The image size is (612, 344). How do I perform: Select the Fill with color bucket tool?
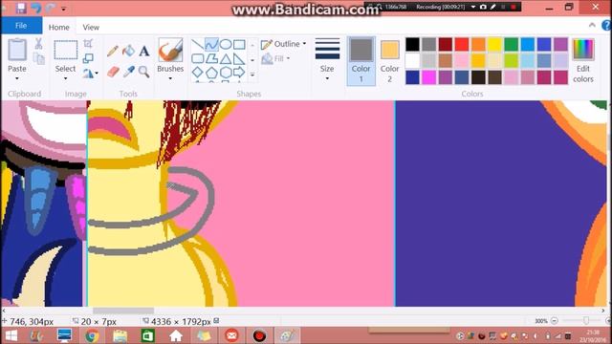128,51
